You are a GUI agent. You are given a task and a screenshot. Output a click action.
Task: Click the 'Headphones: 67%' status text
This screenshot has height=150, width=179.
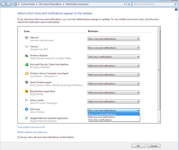39,49
